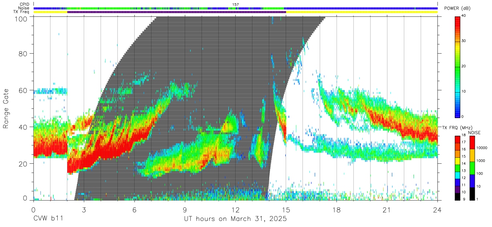
Task: Click the x-axis tick label "15"
Action: (286, 209)
